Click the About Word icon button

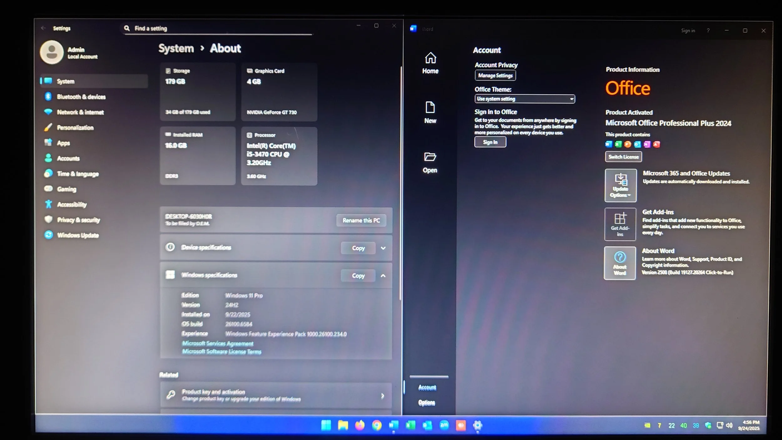620,263
